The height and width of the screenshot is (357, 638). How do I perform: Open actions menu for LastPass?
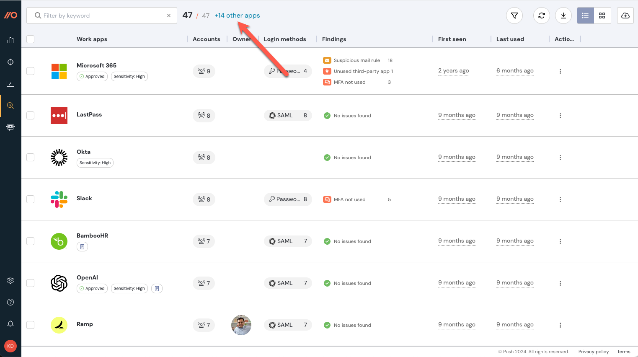point(560,116)
